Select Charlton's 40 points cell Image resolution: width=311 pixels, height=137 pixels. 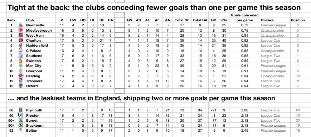pyautogui.click(x=224, y=41)
